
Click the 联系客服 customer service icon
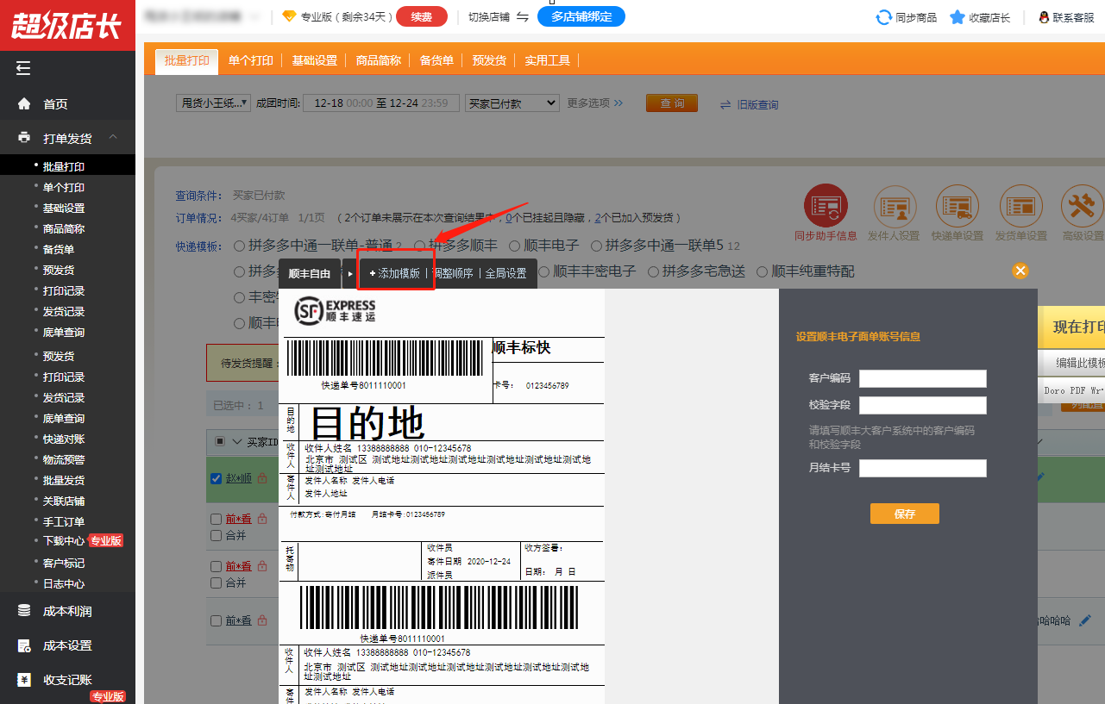pyautogui.click(x=1043, y=17)
